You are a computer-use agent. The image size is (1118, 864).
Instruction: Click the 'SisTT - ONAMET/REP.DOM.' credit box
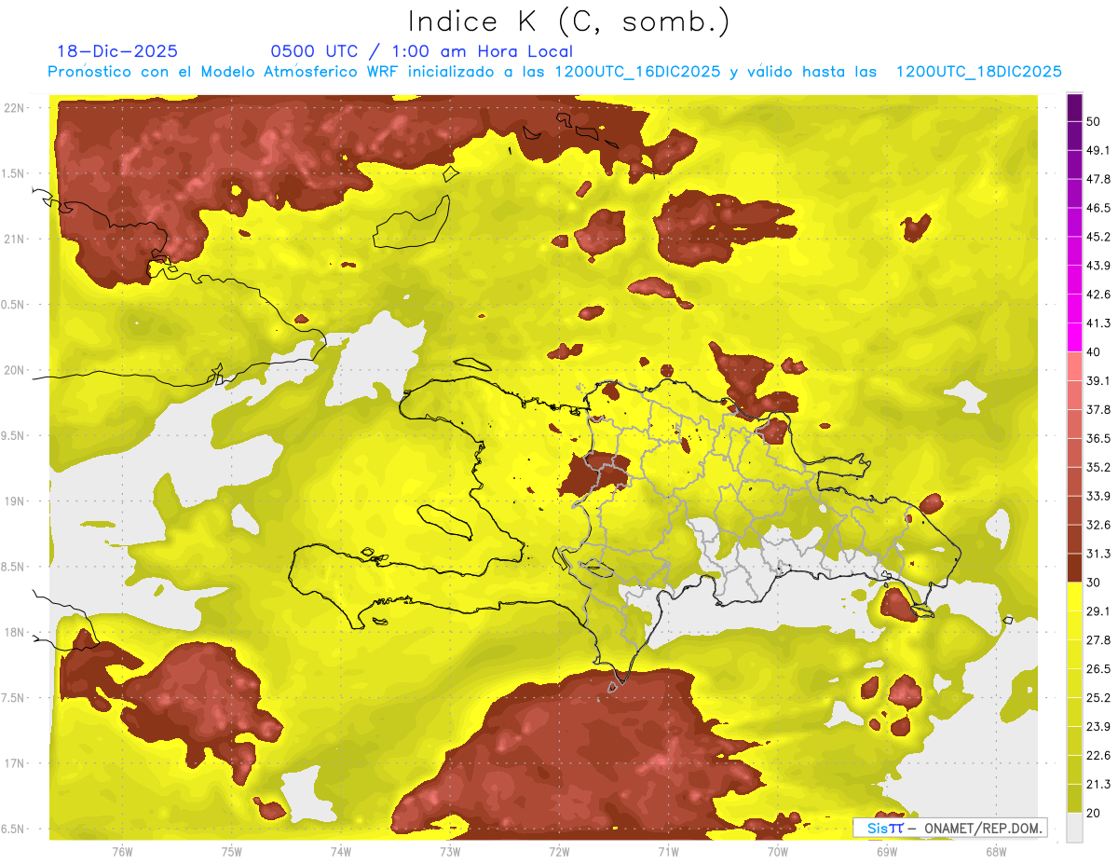[x=949, y=828]
